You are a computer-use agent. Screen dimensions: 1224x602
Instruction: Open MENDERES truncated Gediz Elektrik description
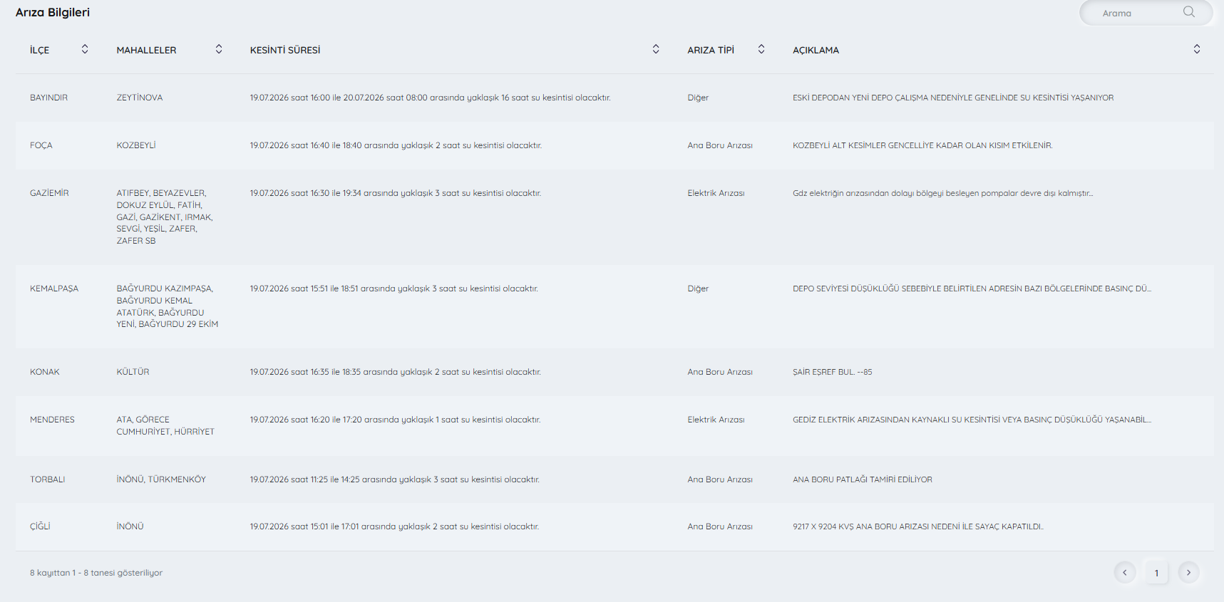(972, 420)
